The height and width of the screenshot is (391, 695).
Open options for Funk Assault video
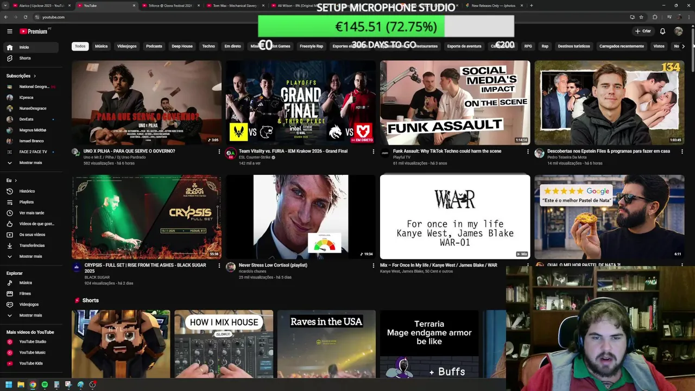(527, 152)
